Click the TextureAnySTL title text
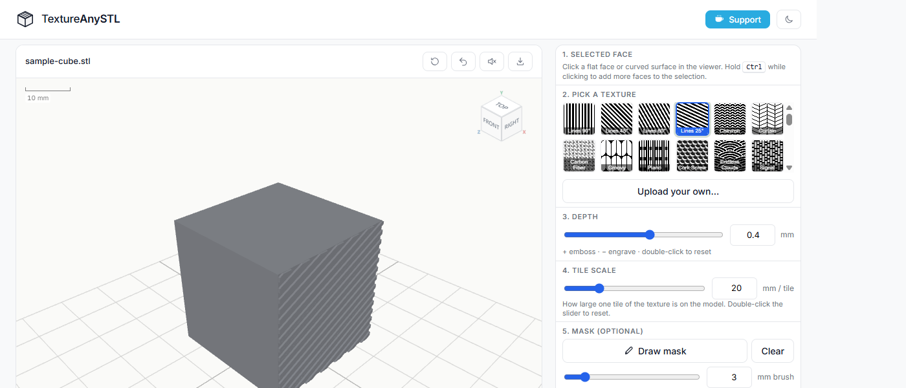This screenshot has height=388, width=906. point(81,19)
